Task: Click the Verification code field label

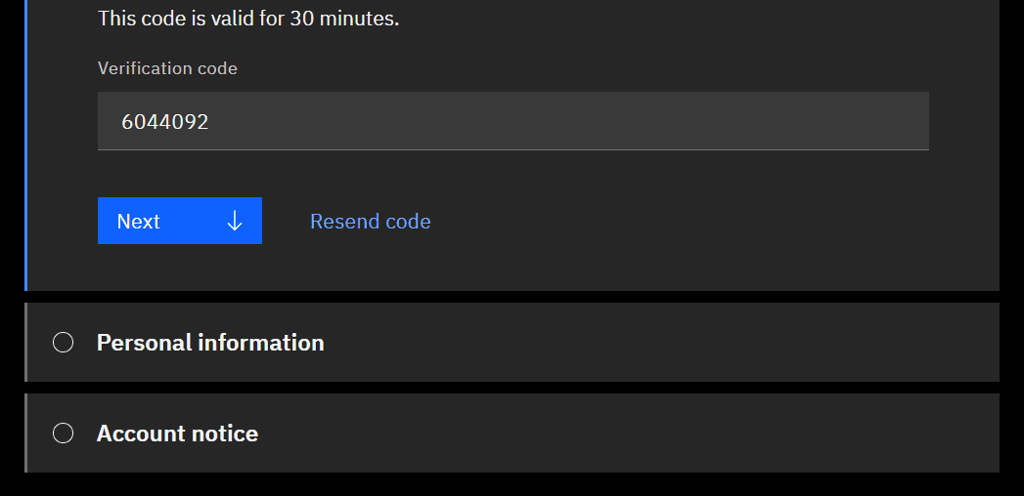Action: (x=167, y=68)
